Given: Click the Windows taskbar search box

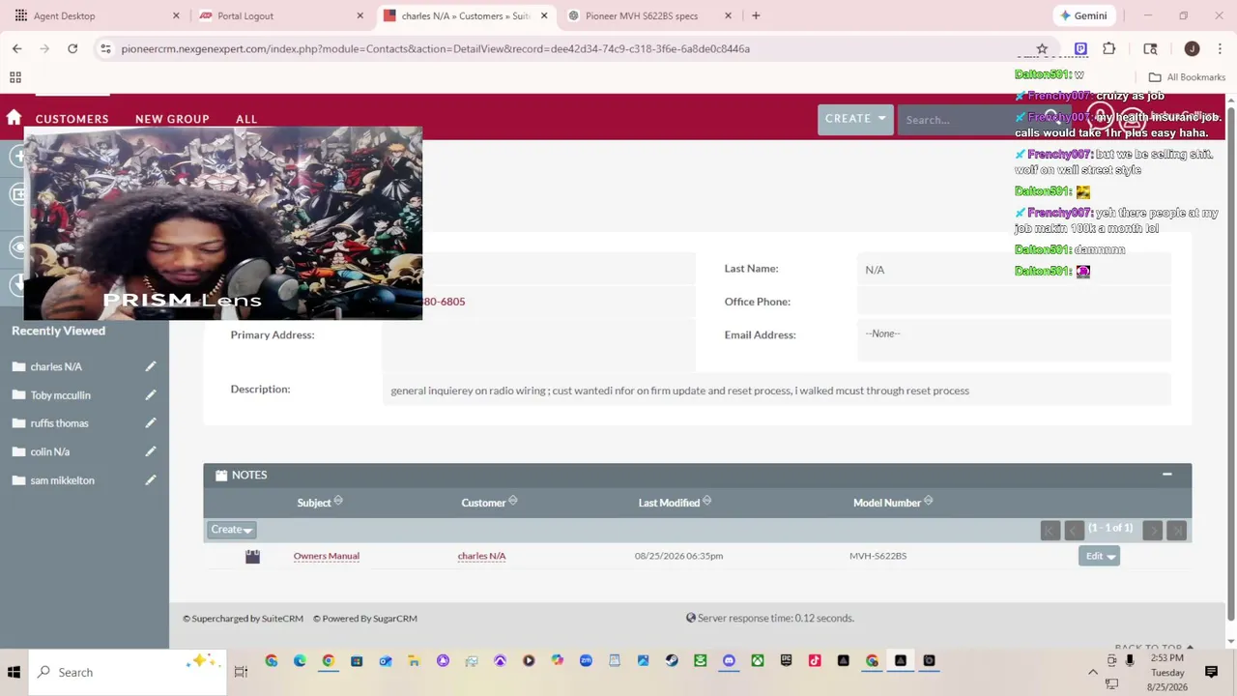Looking at the screenshot, I should click(129, 672).
